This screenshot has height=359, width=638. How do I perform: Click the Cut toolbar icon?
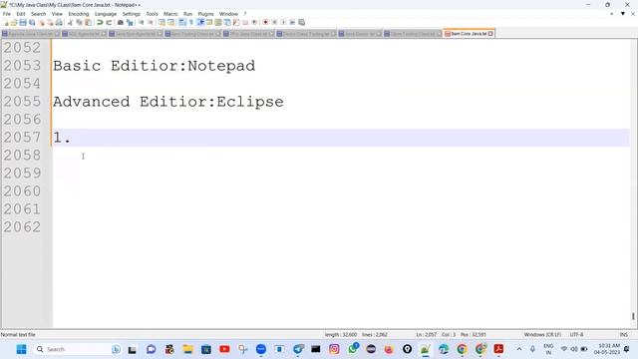coord(70,22)
